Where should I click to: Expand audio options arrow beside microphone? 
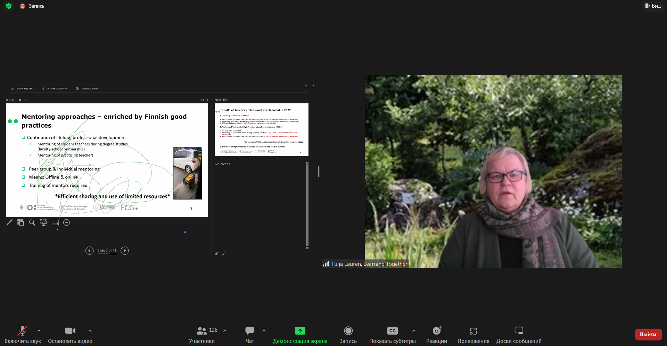[x=39, y=331]
